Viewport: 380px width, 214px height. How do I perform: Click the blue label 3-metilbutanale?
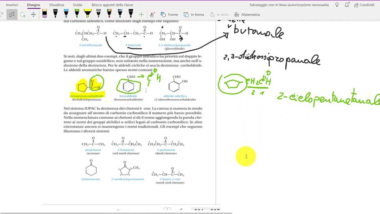pos(91,45)
